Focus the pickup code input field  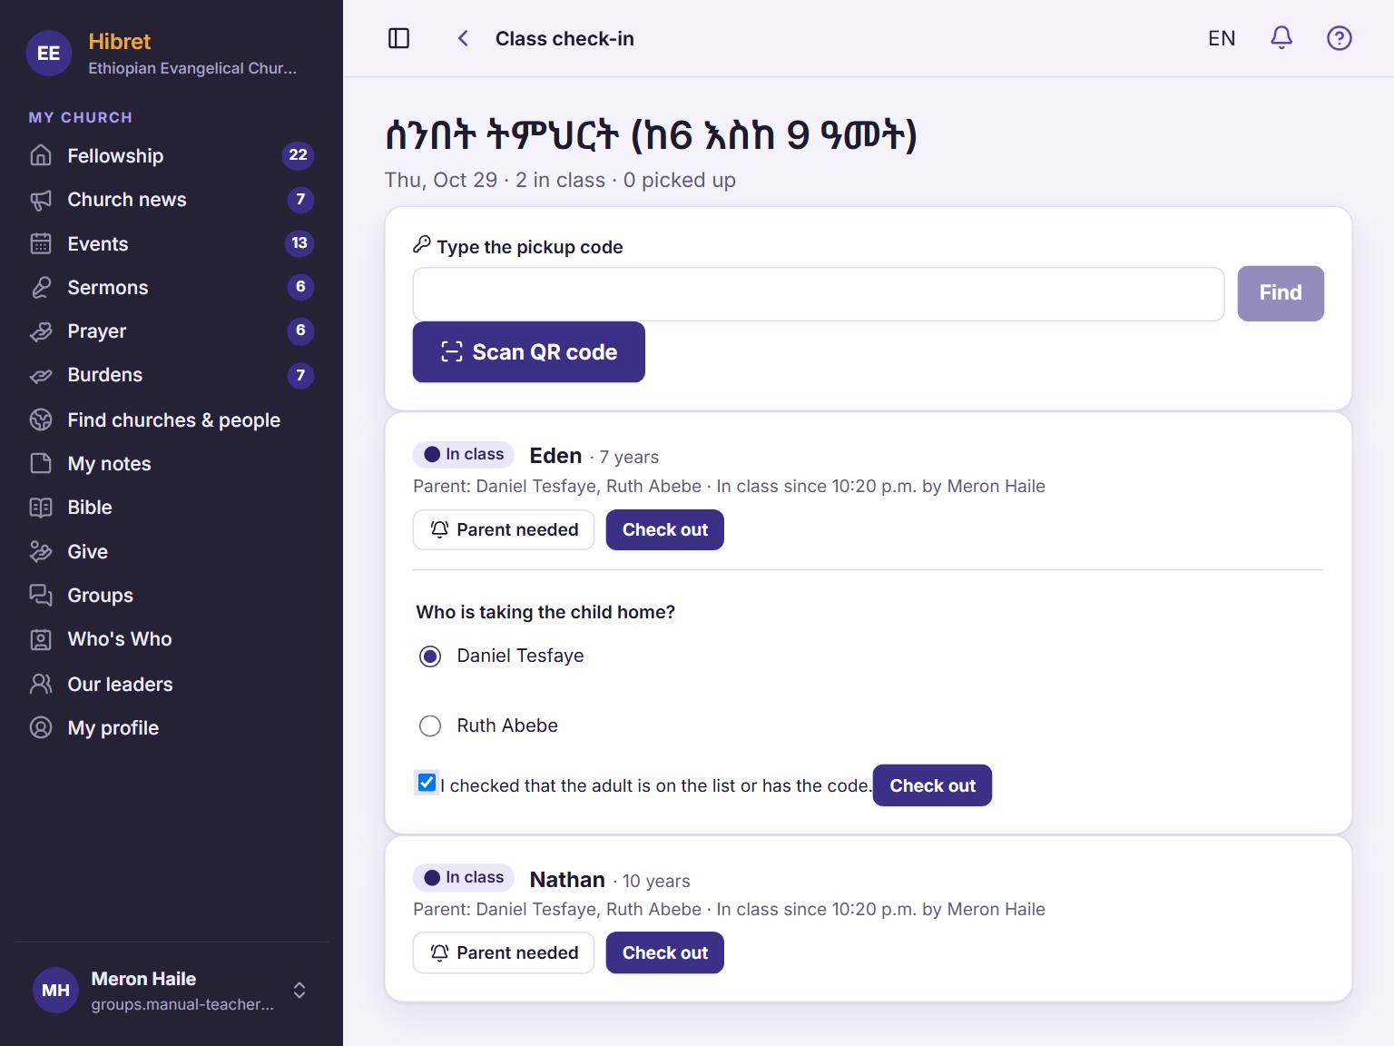pyautogui.click(x=819, y=294)
